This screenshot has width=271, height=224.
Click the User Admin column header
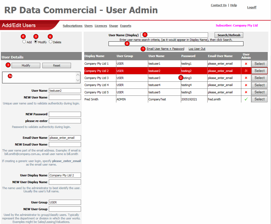[246, 56]
